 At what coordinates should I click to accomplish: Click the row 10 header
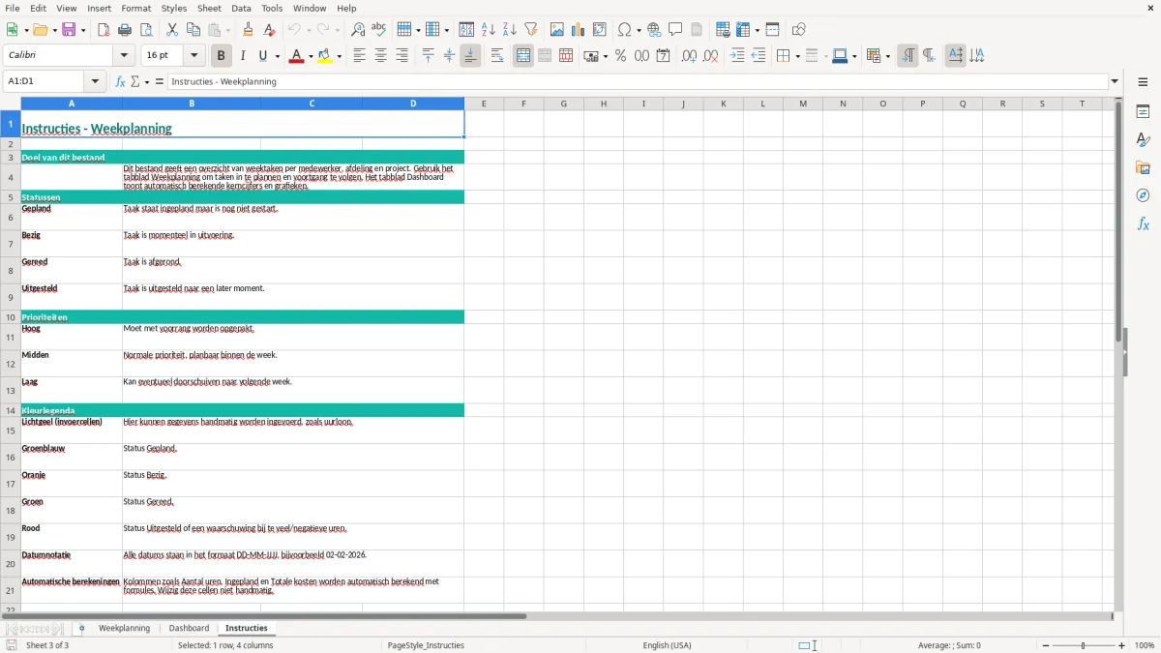10,317
